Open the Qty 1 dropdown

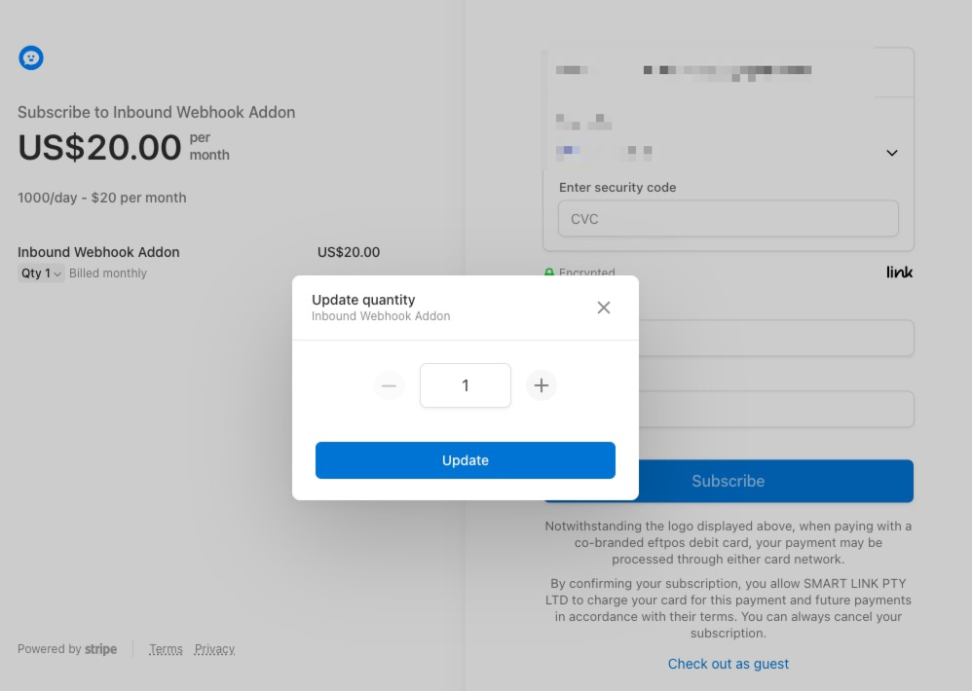[x=41, y=273]
